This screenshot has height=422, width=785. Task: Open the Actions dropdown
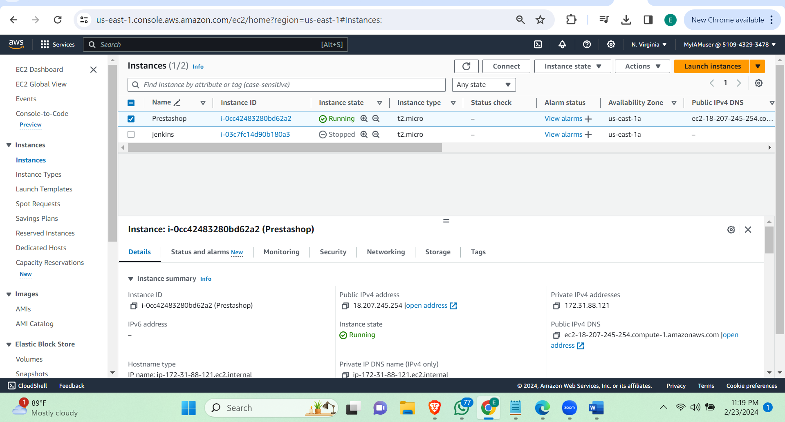(642, 66)
